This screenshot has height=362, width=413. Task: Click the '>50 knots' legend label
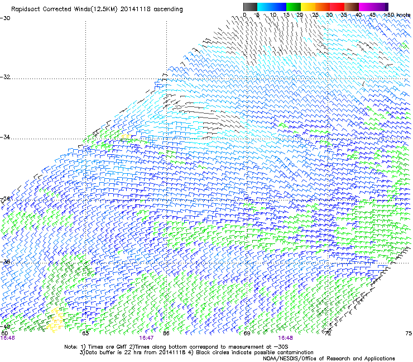point(397,15)
